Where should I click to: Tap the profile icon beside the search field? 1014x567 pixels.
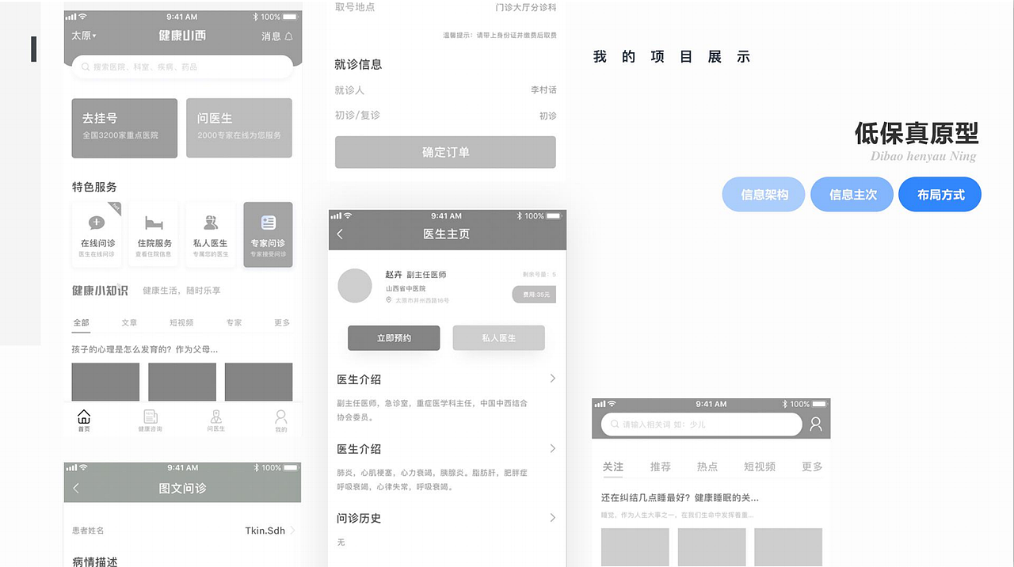[815, 424]
